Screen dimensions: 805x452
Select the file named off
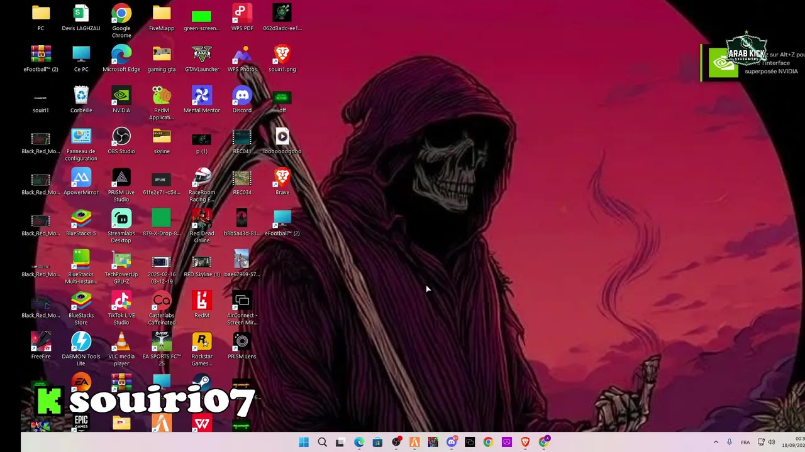tap(282, 100)
